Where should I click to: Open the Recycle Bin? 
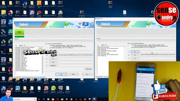[x=3, y=79]
